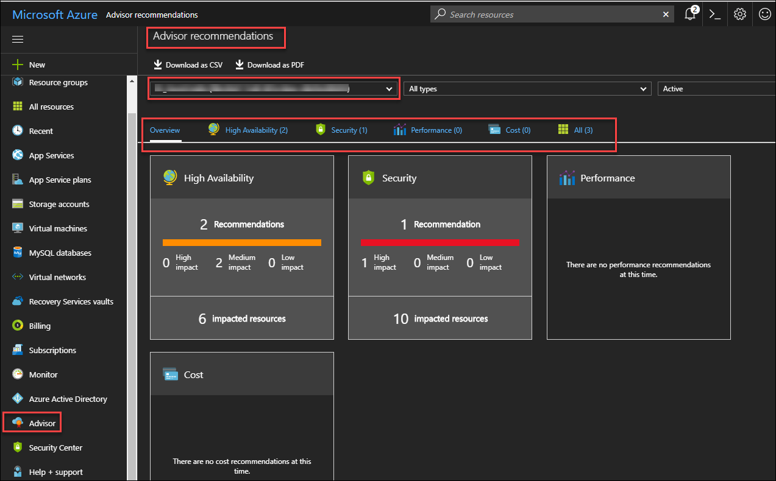The height and width of the screenshot is (481, 776).
Task: Launch Cloud Shell from top bar
Action: pos(715,14)
